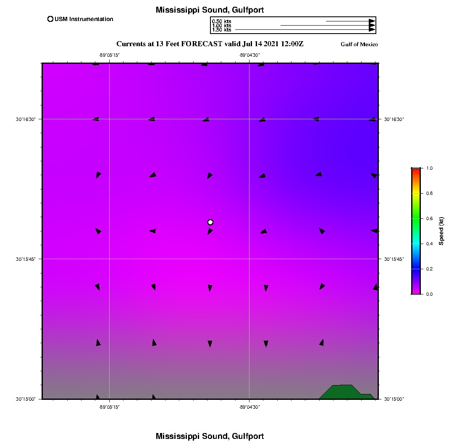Click the Gulf of Mexico label
The height and width of the screenshot is (441, 462).
click(359, 45)
